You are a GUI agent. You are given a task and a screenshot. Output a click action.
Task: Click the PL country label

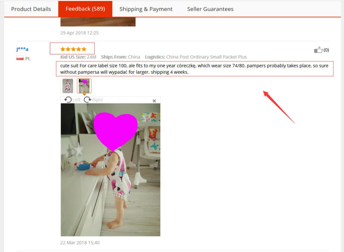point(28,59)
